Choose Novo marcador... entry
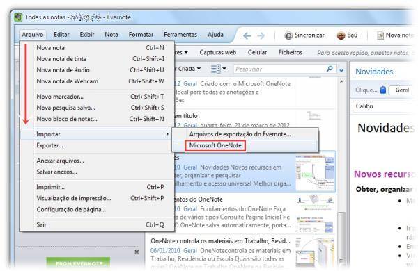This screenshot has width=418, height=271. click(x=98, y=97)
